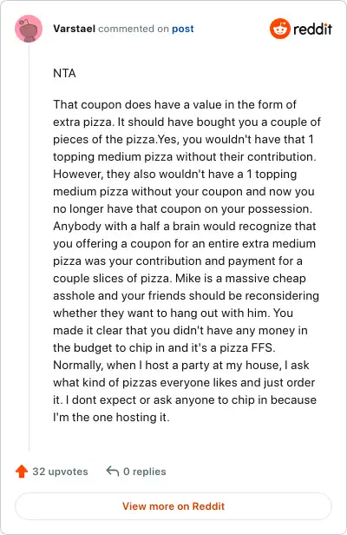This screenshot has height=535, width=347.
Task: Click the "commented on" text in header
Action: tap(134, 29)
